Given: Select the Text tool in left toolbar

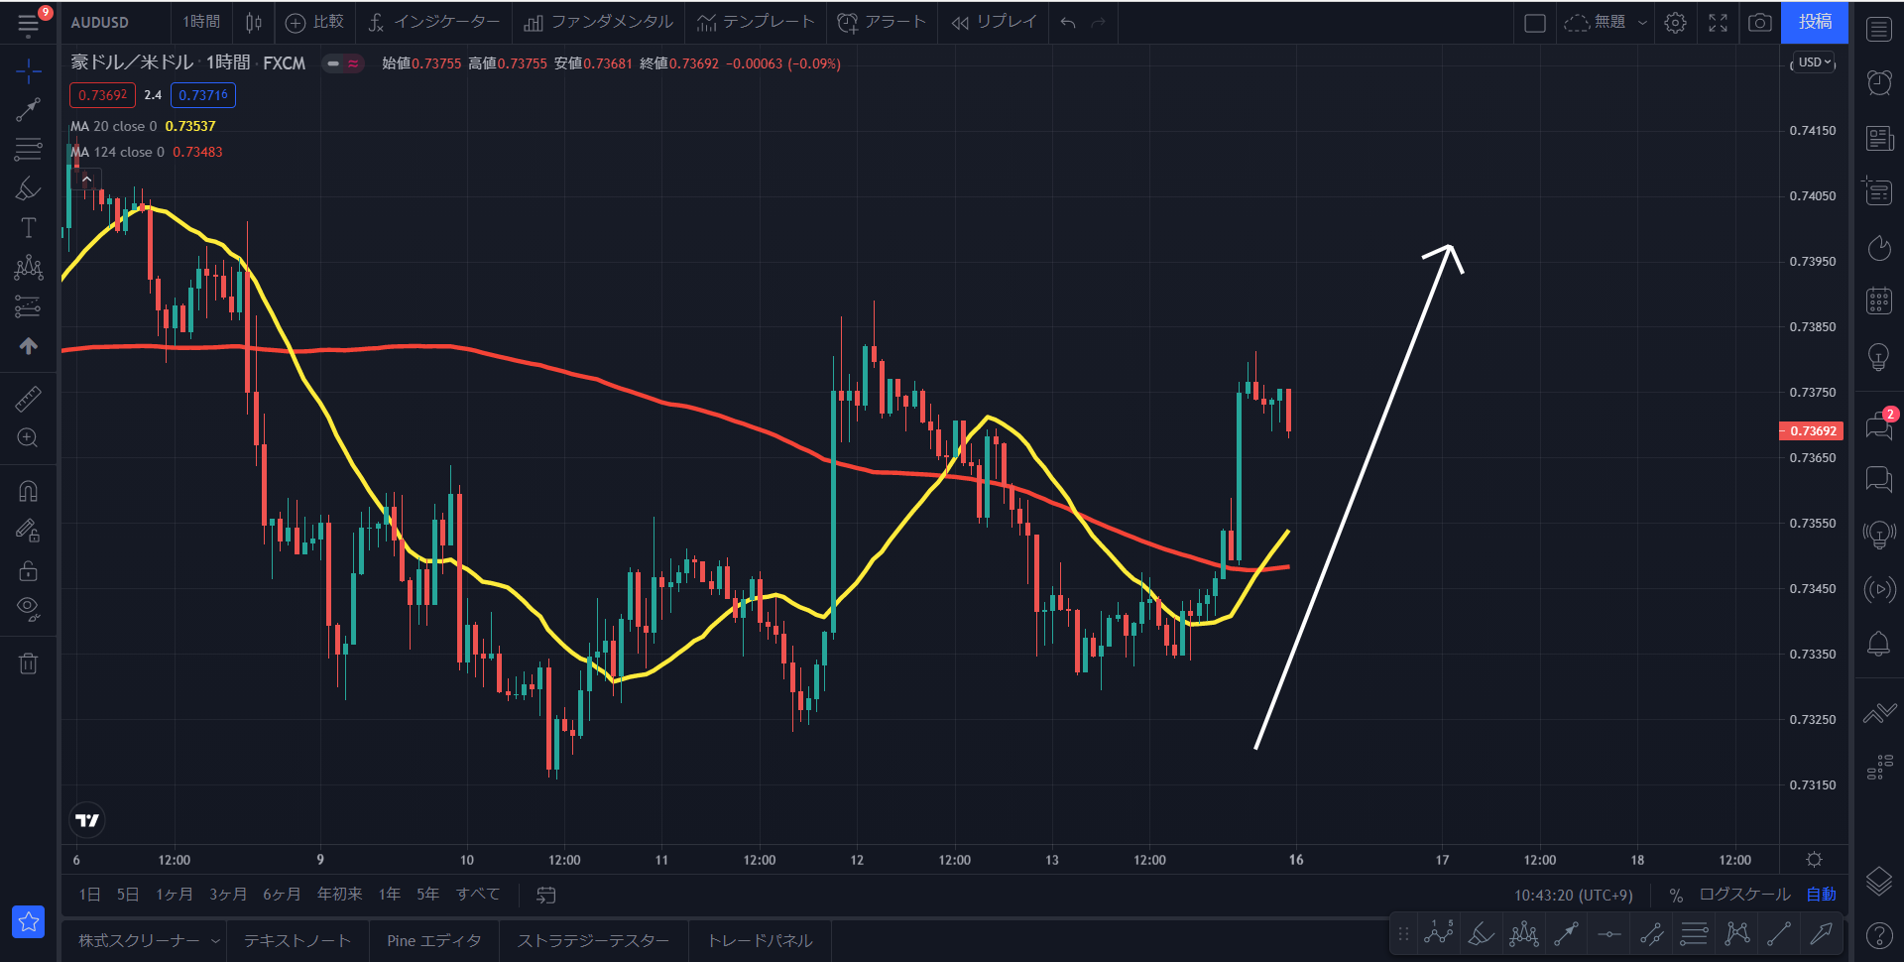Looking at the screenshot, I should pyautogui.click(x=28, y=228).
